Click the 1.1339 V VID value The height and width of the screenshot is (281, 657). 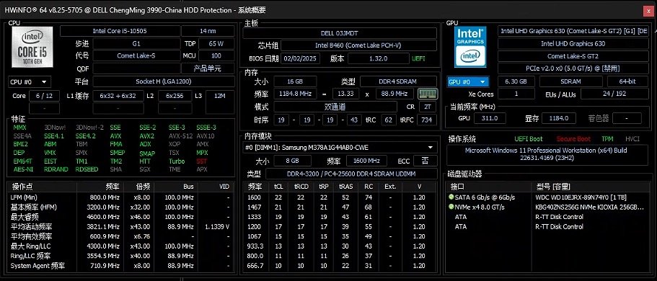click(x=217, y=226)
